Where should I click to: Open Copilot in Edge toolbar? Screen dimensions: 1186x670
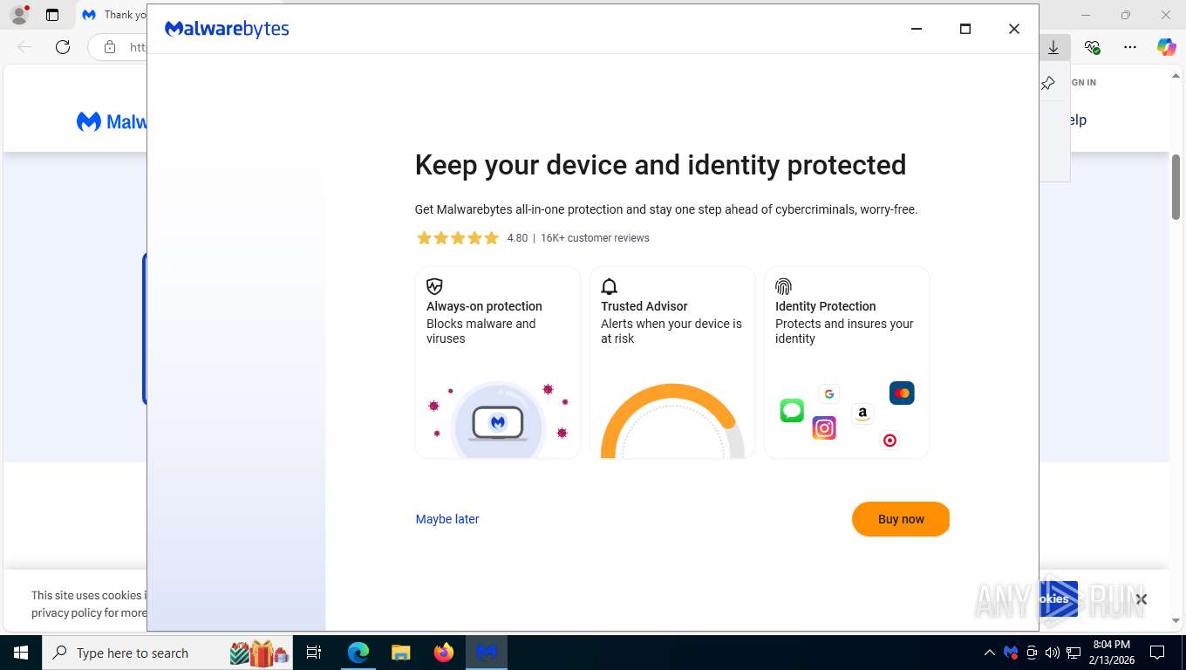pyautogui.click(x=1167, y=47)
